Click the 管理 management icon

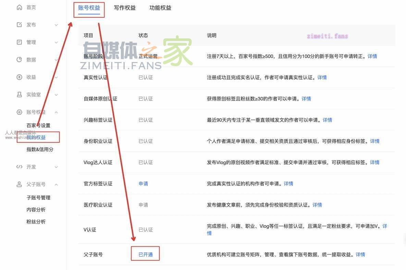(20, 42)
